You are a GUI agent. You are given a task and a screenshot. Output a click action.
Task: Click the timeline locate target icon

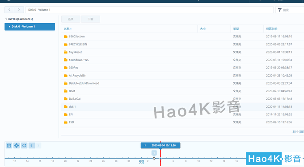click(x=17, y=145)
